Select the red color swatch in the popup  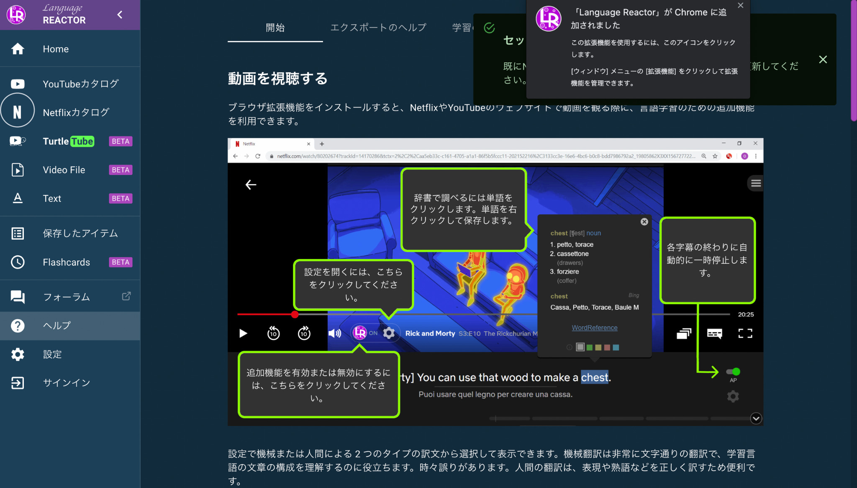(x=607, y=347)
